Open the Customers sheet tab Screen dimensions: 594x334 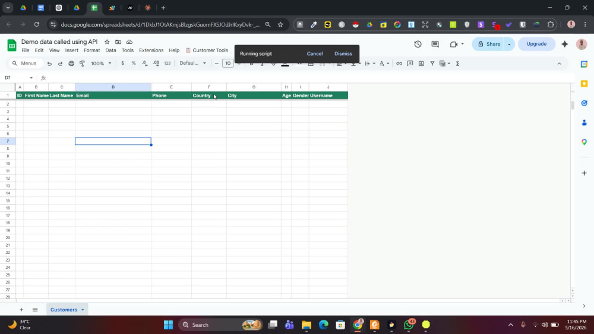click(64, 310)
